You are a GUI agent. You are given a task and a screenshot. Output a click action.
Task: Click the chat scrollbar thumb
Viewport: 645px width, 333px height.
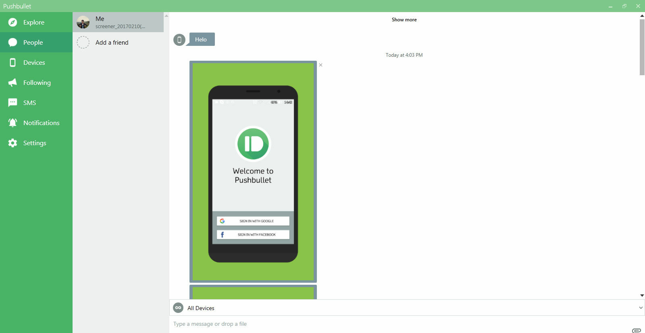pos(642,47)
